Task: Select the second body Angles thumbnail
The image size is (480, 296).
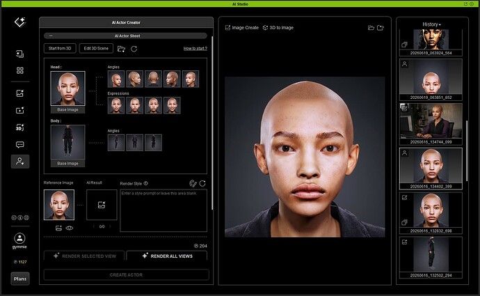Action: pos(135,143)
